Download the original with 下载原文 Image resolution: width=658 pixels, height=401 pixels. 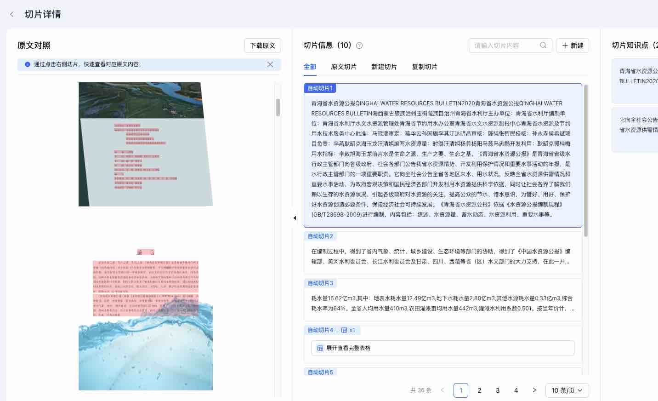[262, 46]
